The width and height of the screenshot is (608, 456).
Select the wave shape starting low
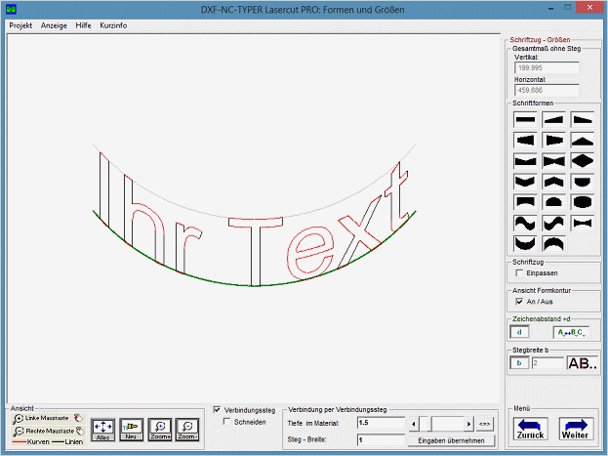(553, 224)
